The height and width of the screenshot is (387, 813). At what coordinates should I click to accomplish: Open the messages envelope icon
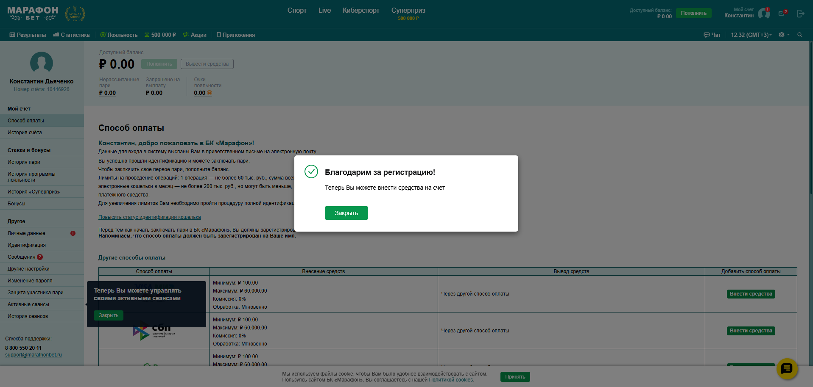pyautogui.click(x=782, y=14)
